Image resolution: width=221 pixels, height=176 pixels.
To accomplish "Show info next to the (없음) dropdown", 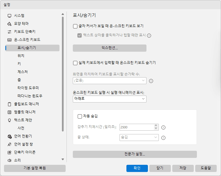I will [x=151, y=81].
